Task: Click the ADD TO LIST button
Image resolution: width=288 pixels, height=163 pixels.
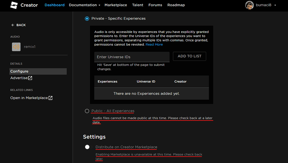Action: pos(189,56)
